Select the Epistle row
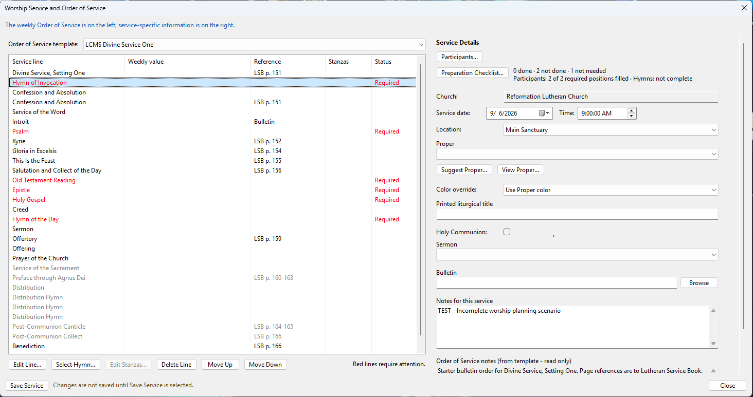This screenshot has height=397, width=753. tap(213, 190)
